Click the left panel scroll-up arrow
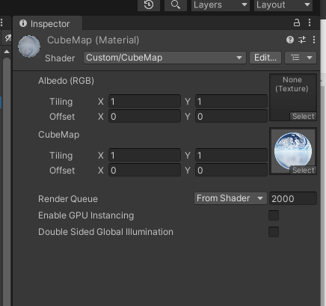 pyautogui.click(x=7, y=52)
